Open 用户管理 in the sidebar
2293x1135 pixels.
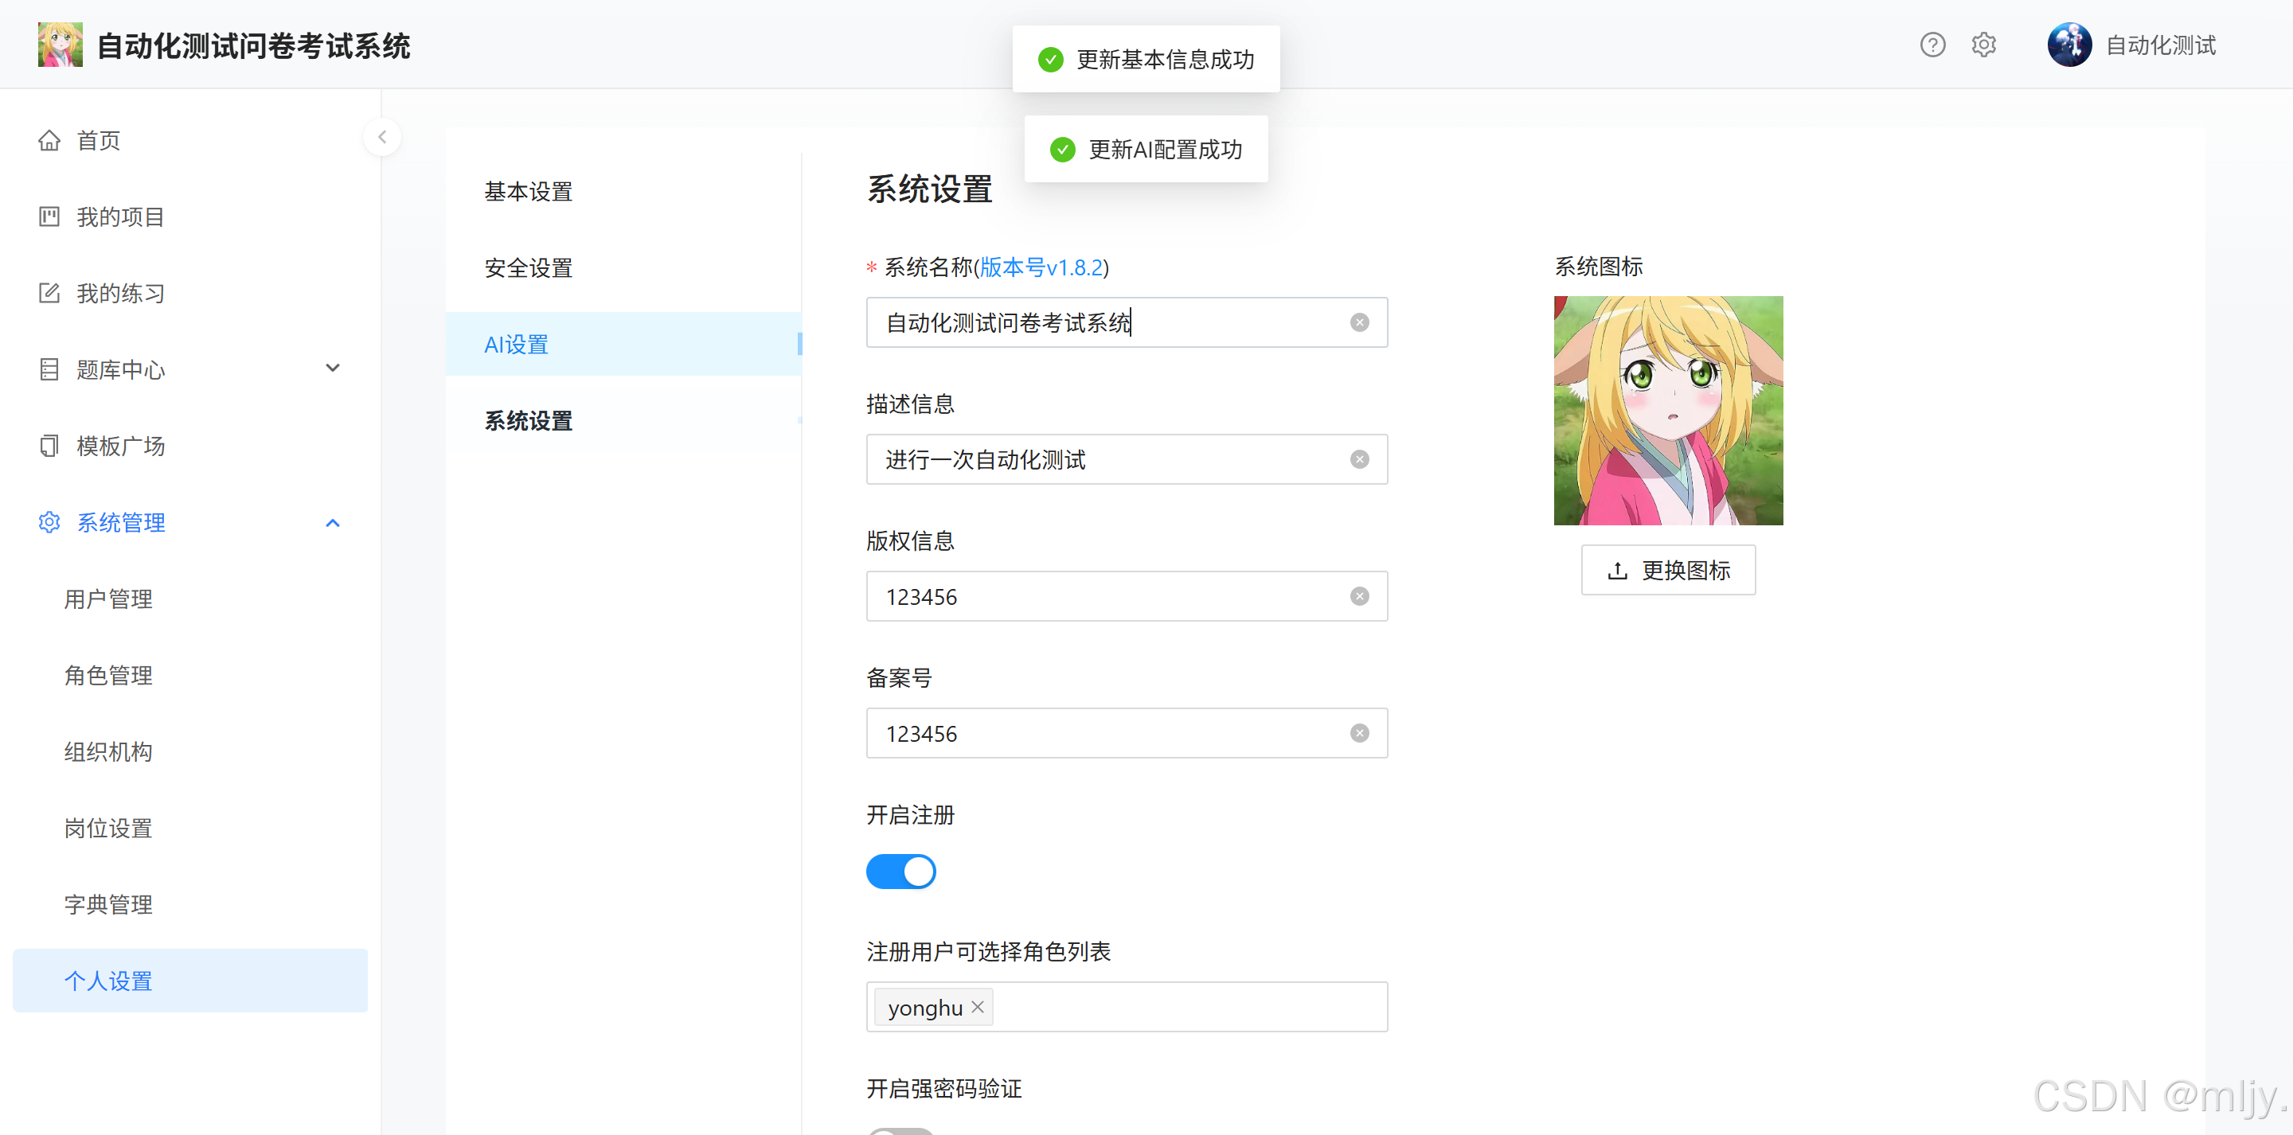click(x=108, y=599)
